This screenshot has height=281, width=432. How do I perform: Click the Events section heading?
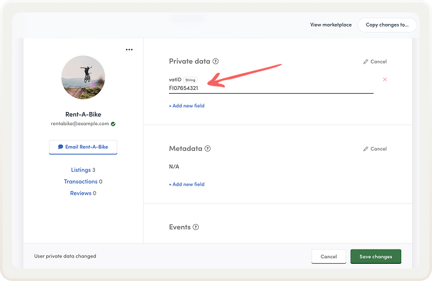tap(180, 227)
